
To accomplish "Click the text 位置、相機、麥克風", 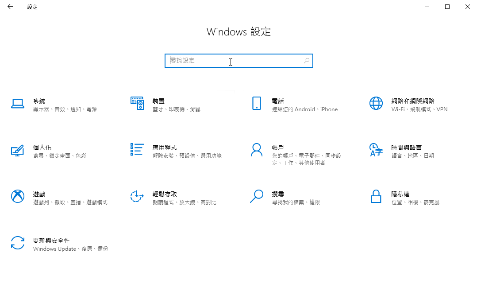I will click(x=415, y=202).
